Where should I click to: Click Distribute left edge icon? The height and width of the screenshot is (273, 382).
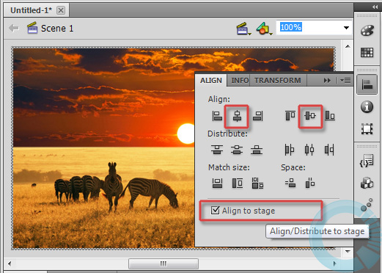[290, 150]
